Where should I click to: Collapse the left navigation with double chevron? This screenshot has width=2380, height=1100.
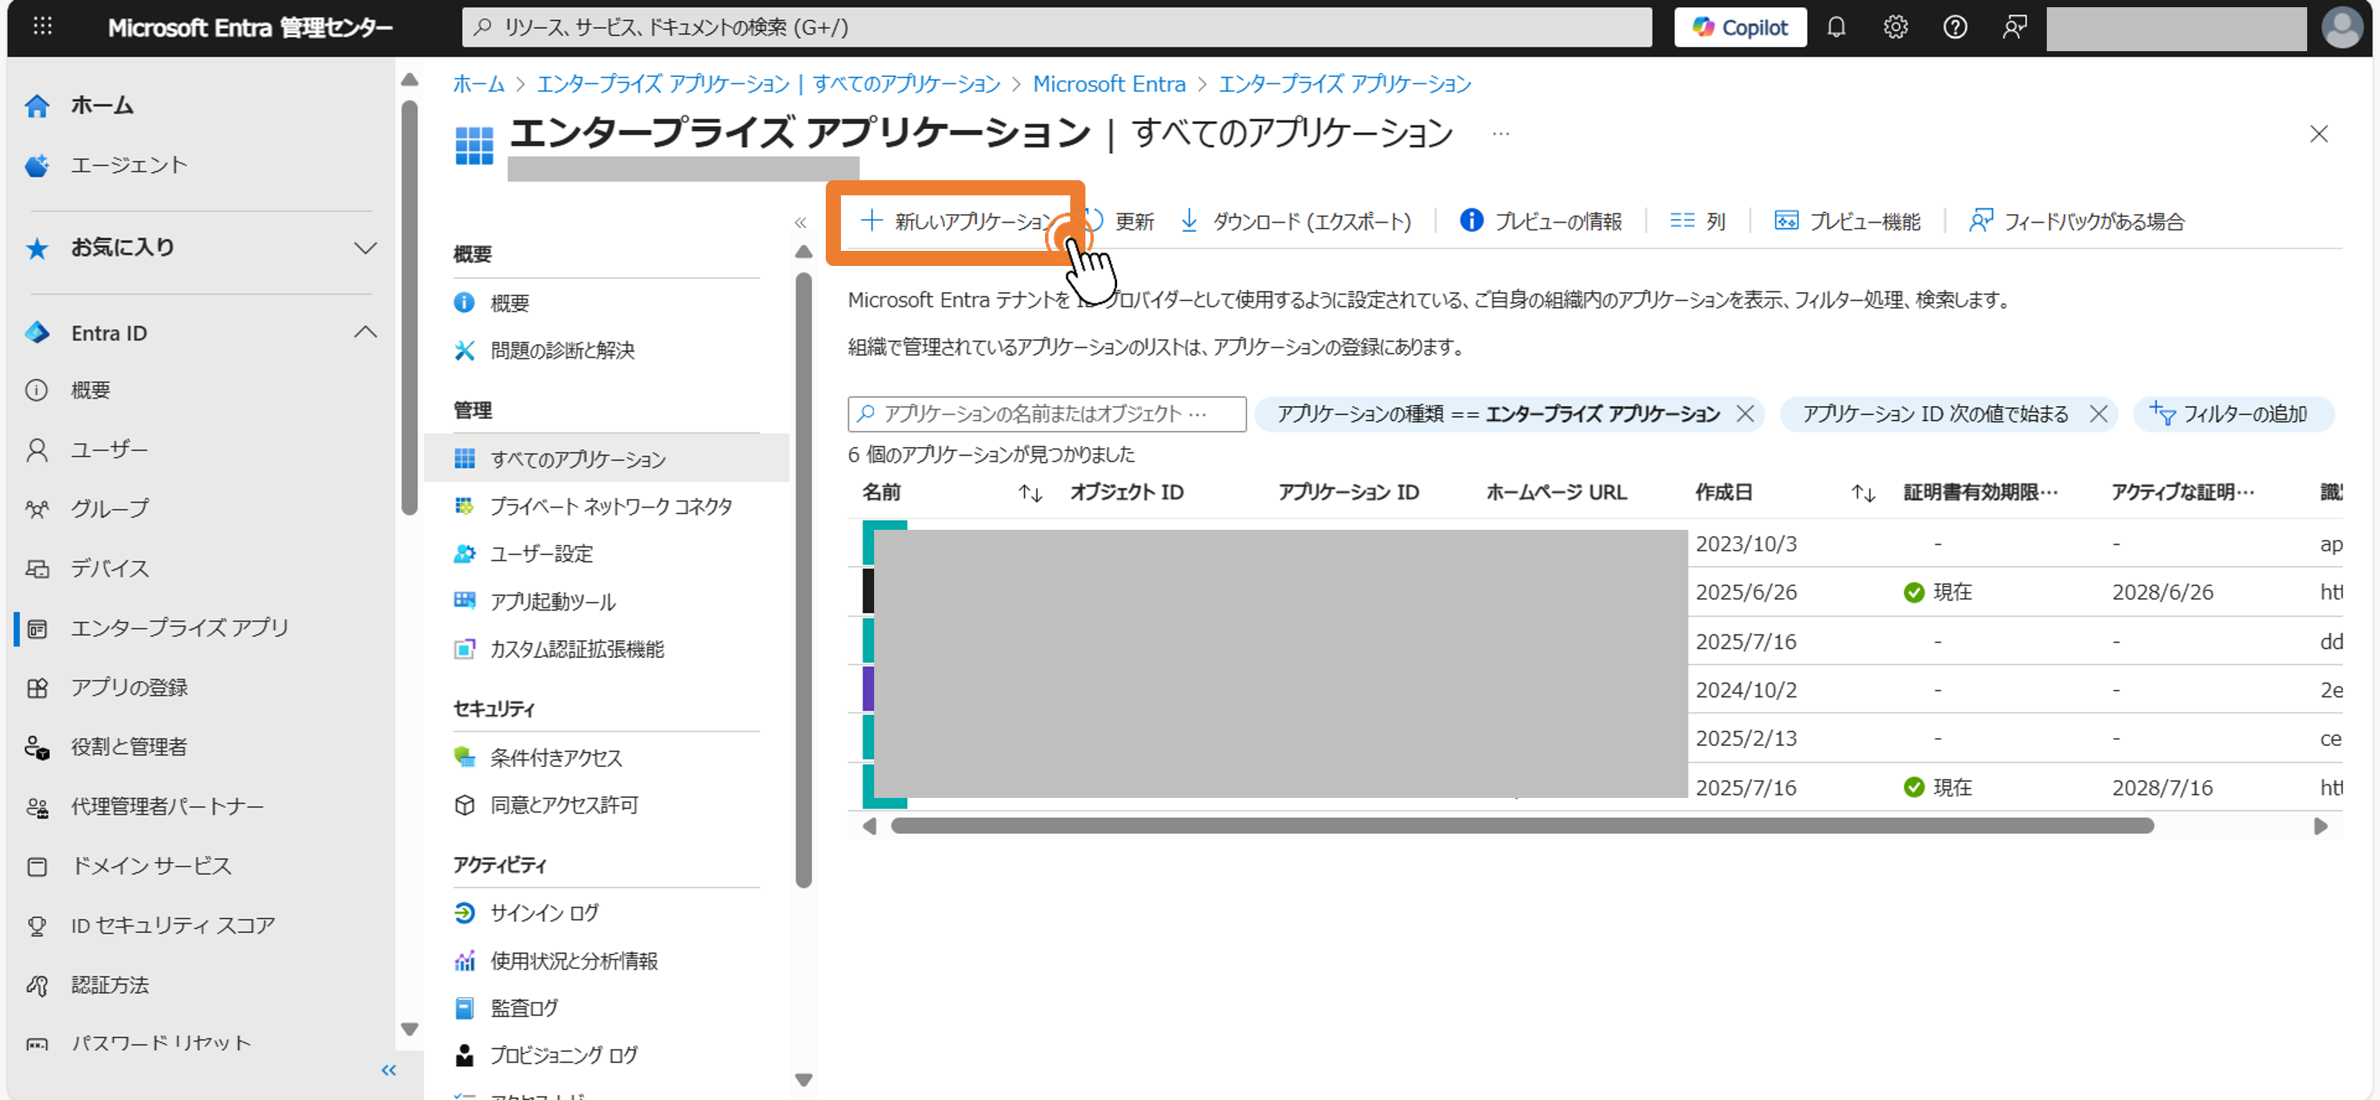click(x=389, y=1070)
